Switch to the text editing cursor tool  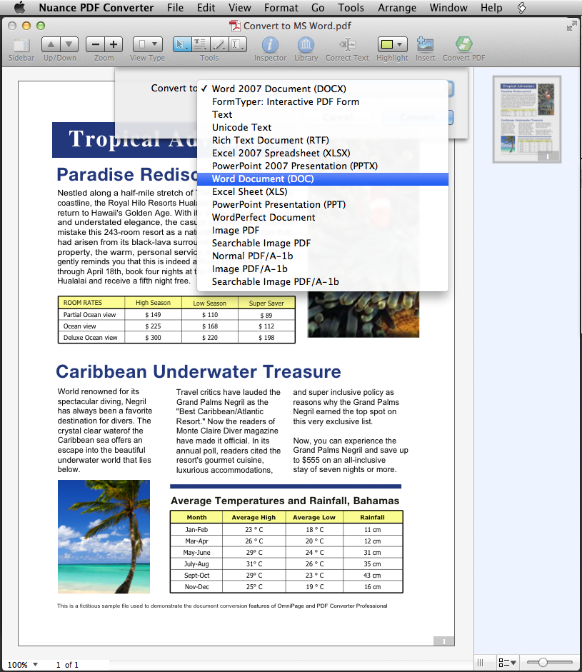pos(236,44)
